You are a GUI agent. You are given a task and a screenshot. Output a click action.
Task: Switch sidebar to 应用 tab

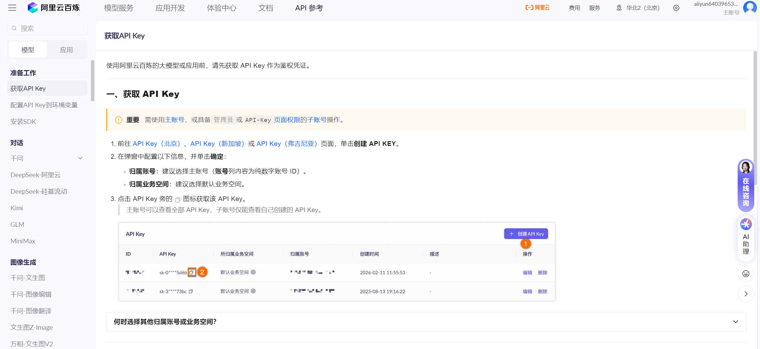point(66,50)
